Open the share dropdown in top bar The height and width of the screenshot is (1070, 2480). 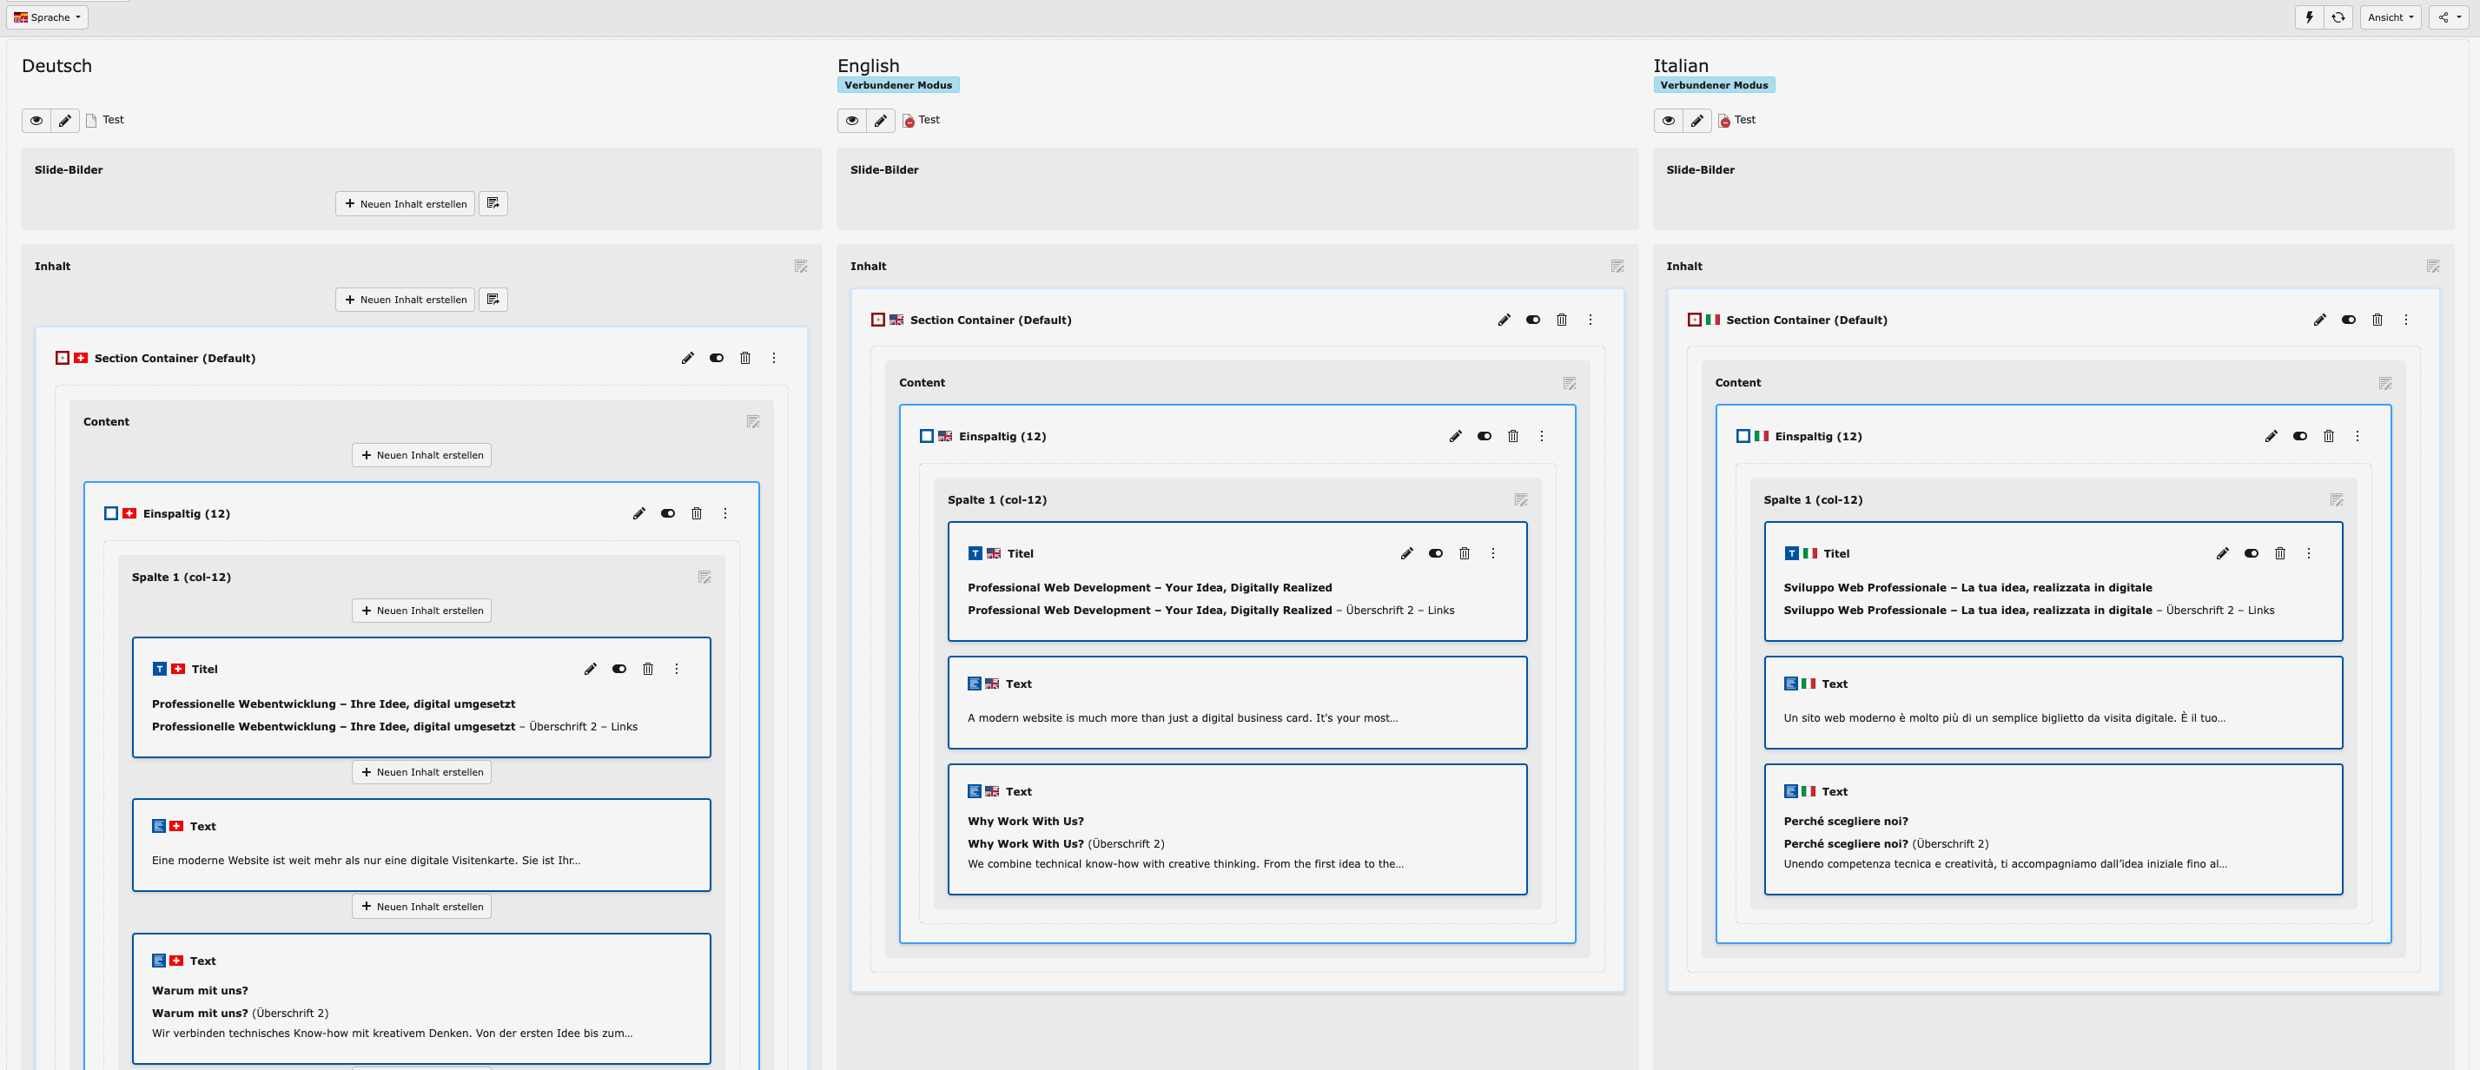coord(2450,17)
